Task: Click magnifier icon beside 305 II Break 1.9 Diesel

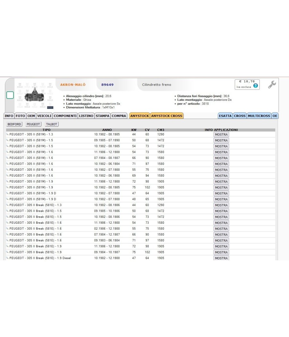Action: point(7,258)
